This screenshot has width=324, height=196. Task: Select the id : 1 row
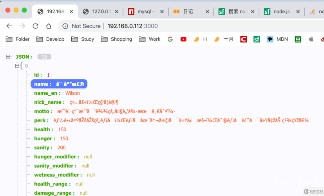[x=42, y=75]
